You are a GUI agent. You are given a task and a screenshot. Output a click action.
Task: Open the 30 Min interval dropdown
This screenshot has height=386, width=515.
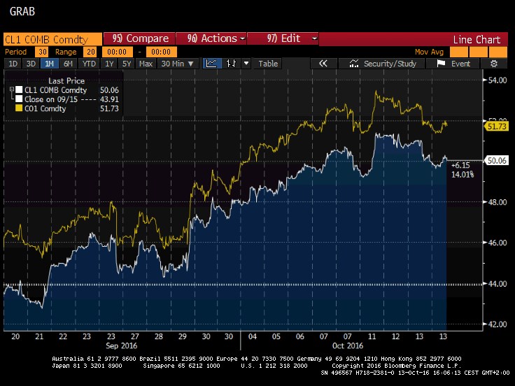(x=176, y=64)
